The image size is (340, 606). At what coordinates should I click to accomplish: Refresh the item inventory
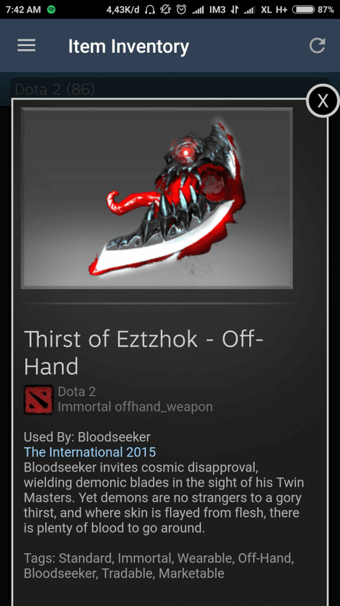pyautogui.click(x=317, y=45)
